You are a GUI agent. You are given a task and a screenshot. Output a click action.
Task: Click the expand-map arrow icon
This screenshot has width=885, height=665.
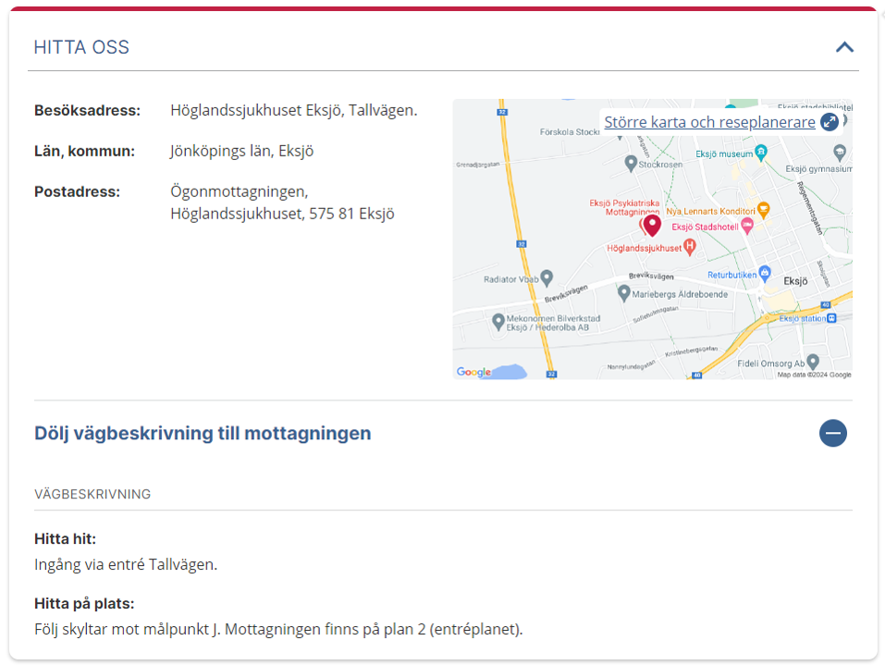pyautogui.click(x=830, y=122)
